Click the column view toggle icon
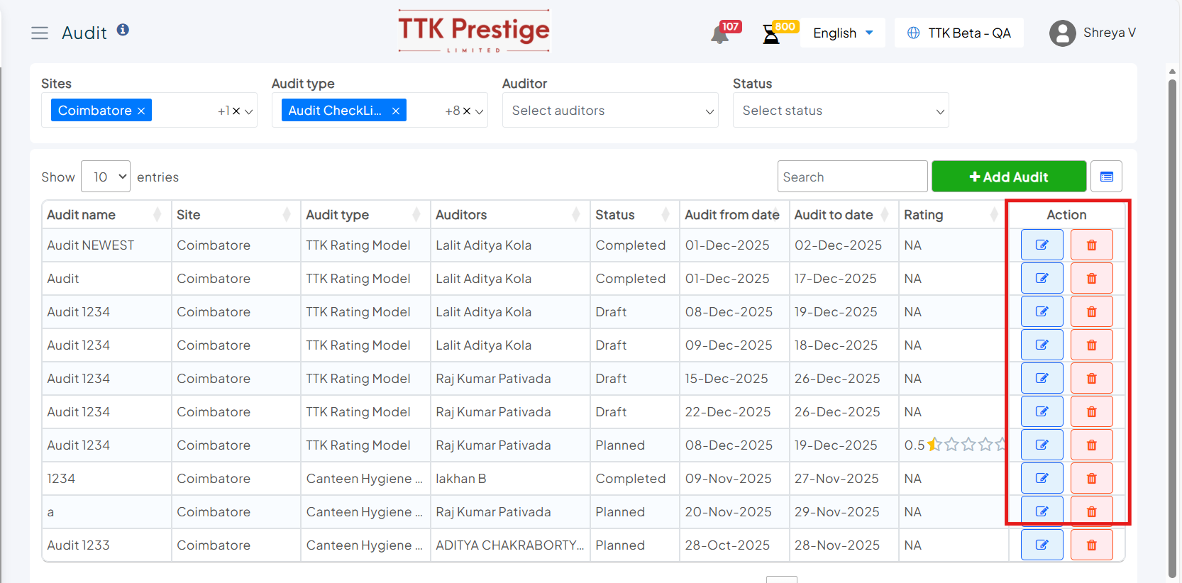This screenshot has width=1182, height=583. tap(1106, 177)
